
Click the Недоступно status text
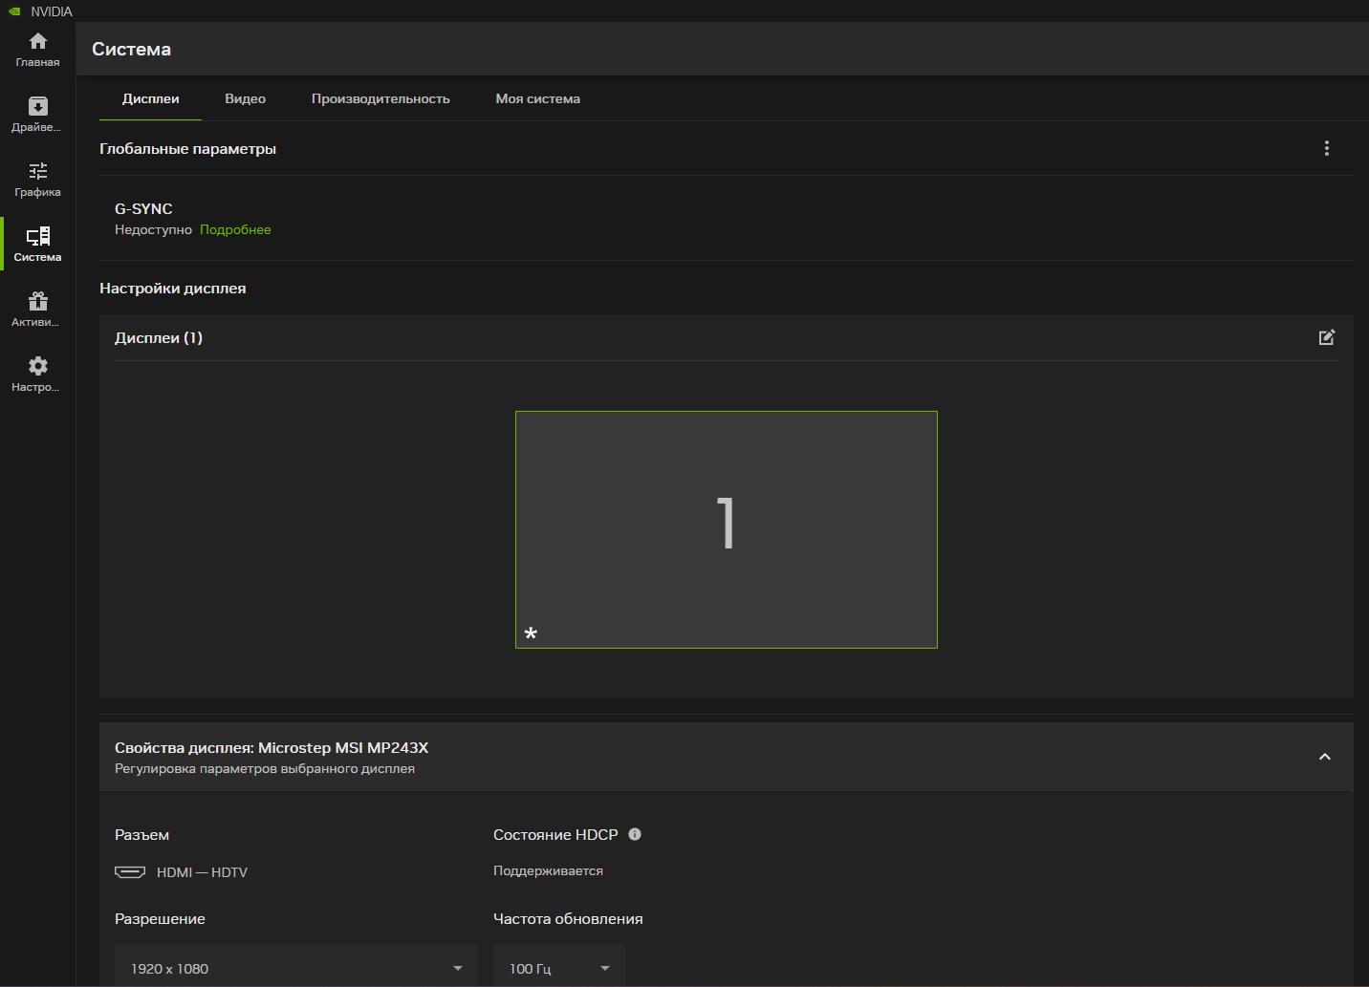coord(153,229)
